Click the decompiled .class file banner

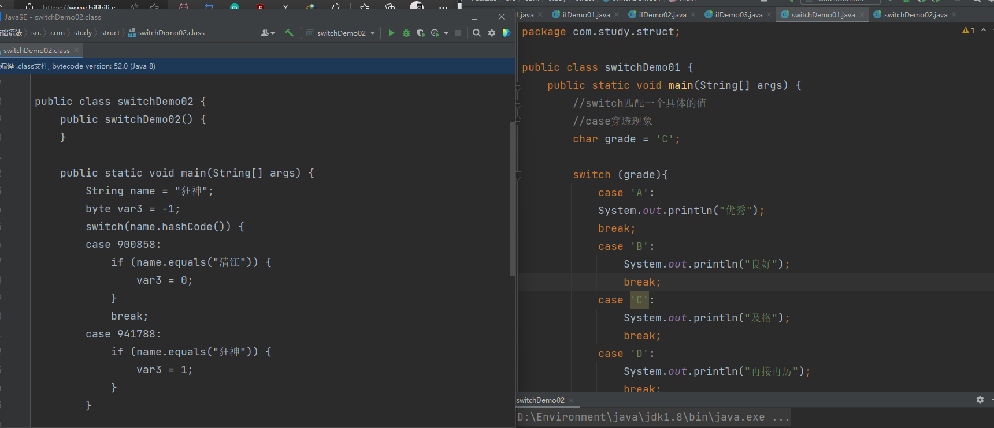click(258, 66)
